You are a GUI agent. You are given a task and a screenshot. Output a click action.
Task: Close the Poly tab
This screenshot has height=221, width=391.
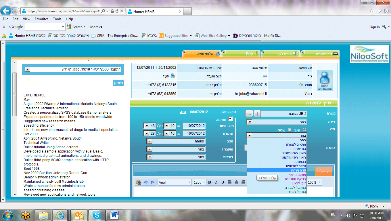[224, 52]
